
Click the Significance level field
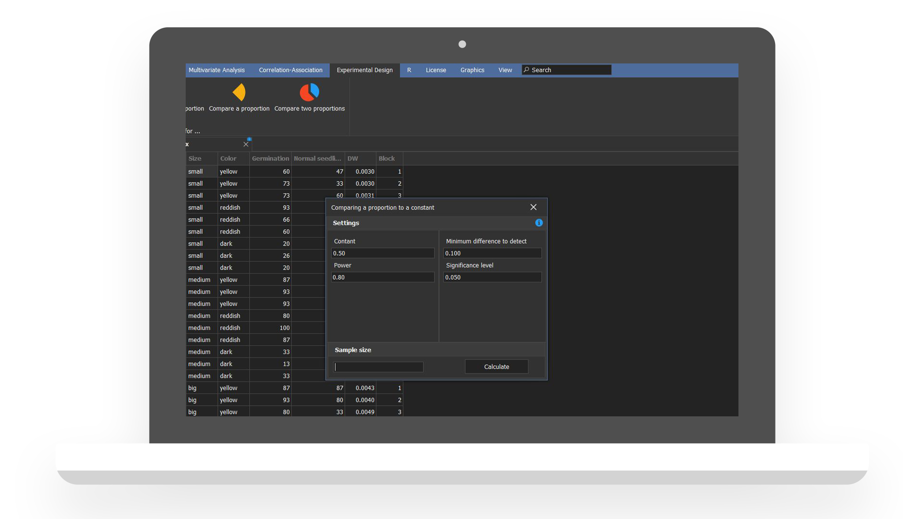(x=492, y=277)
